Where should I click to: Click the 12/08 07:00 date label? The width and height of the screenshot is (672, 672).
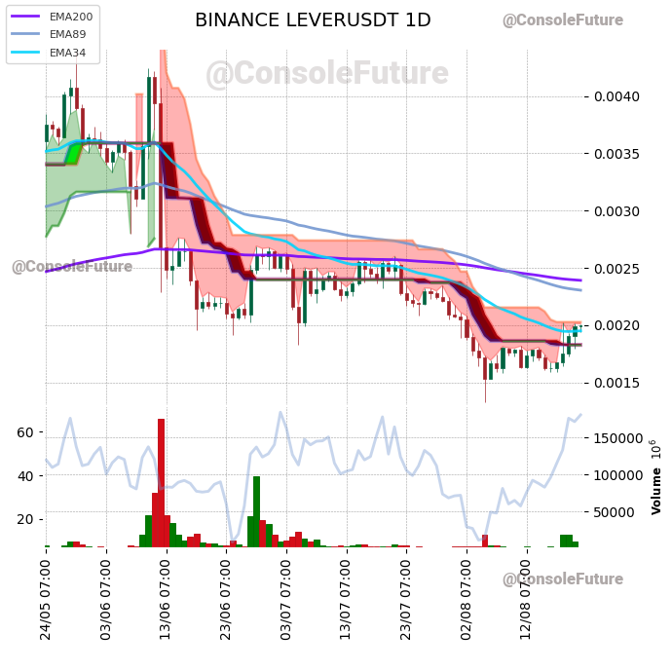pos(526,600)
